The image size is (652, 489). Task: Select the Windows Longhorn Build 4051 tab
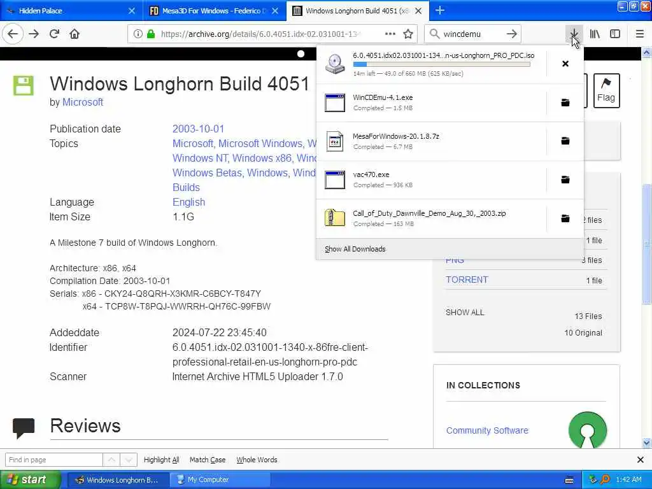point(357,11)
